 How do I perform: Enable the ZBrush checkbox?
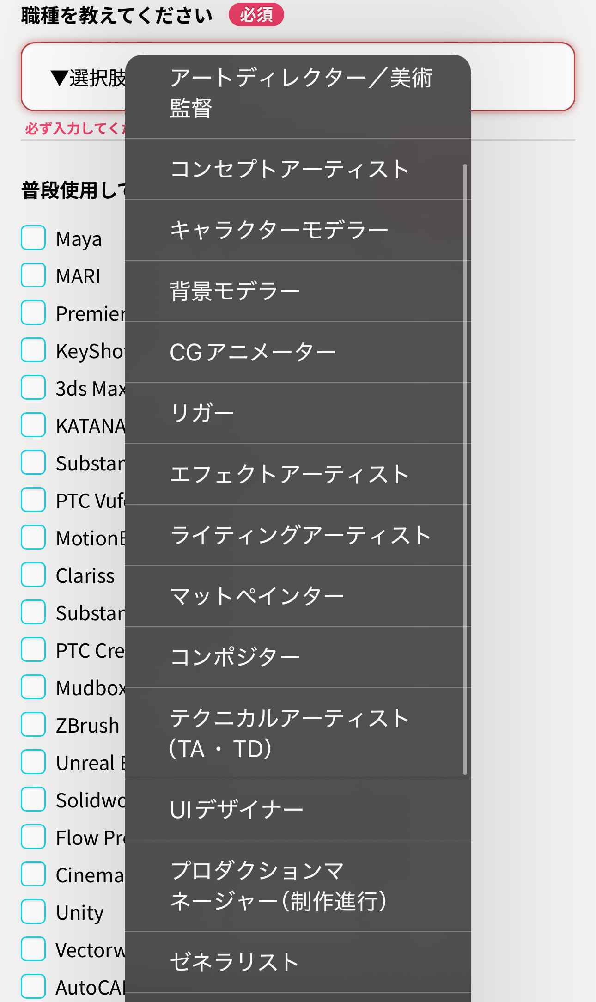[33, 724]
